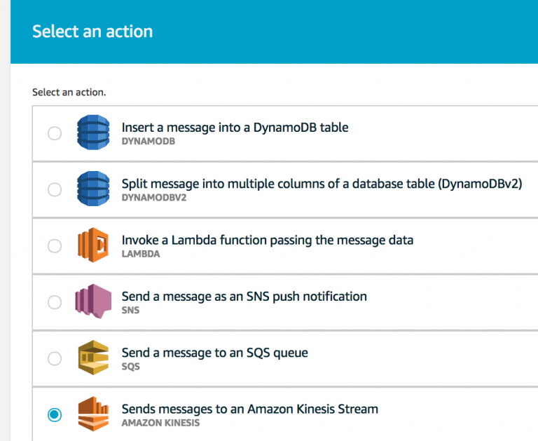Click "Split message into multiple columns" option title
Screen dimensions: 538x441
322,184
